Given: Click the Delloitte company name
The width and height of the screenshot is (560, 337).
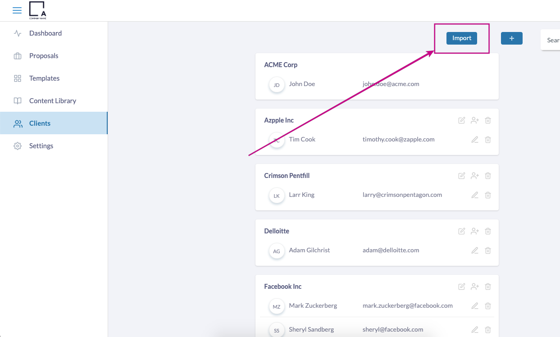Looking at the screenshot, I should tap(277, 231).
